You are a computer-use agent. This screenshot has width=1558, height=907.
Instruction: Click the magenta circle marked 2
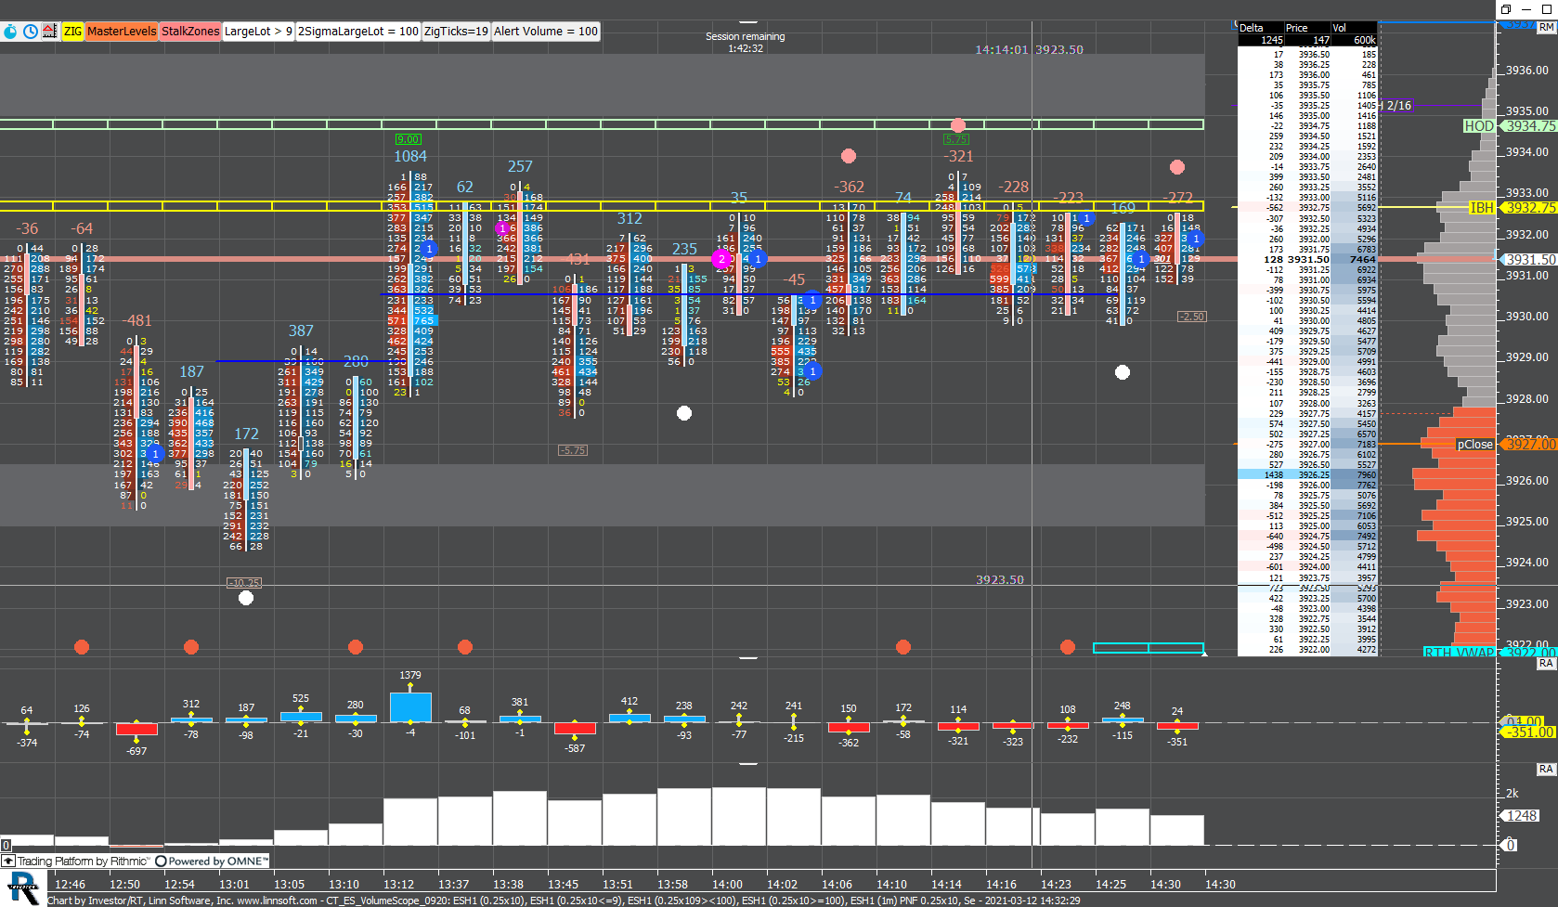click(721, 259)
